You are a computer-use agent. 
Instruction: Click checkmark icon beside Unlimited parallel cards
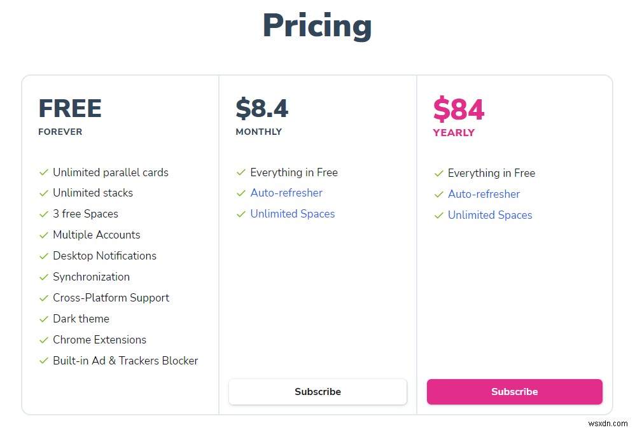44,172
